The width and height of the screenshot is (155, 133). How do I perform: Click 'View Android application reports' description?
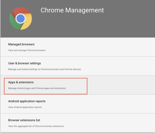(25, 107)
